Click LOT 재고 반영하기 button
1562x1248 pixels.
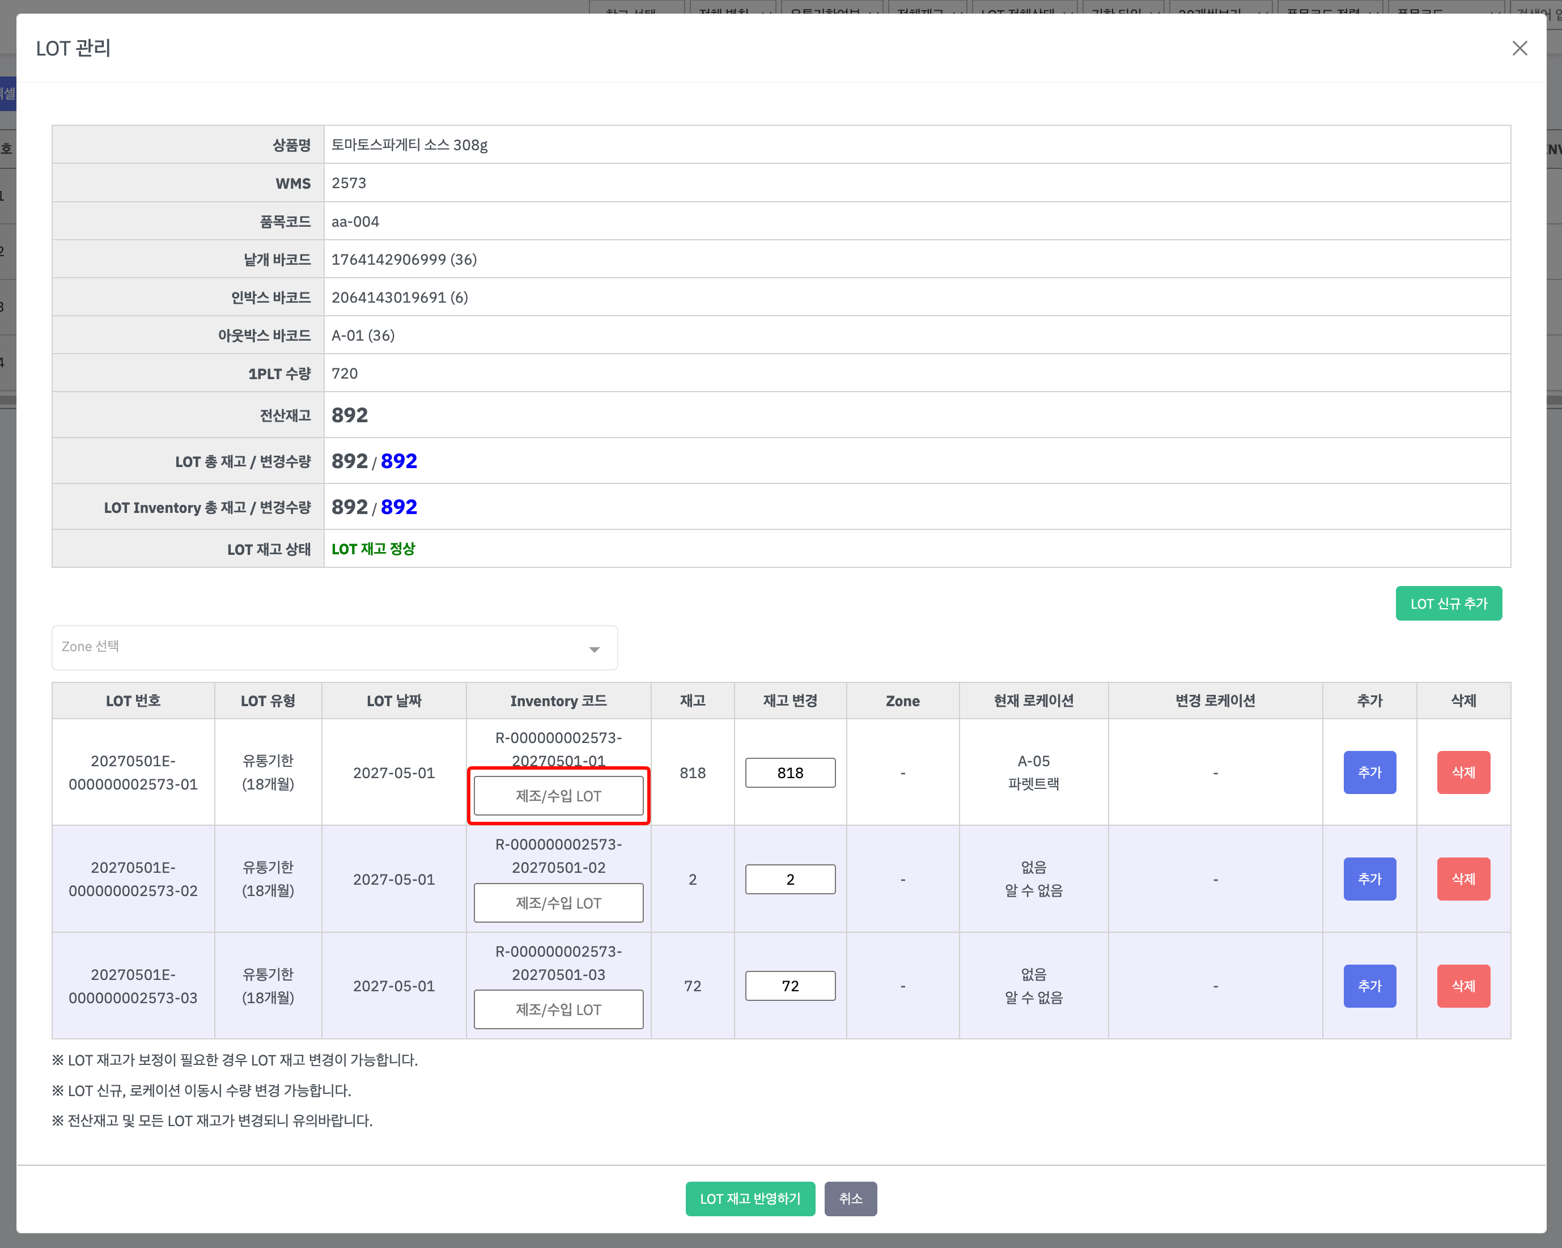(x=750, y=1199)
